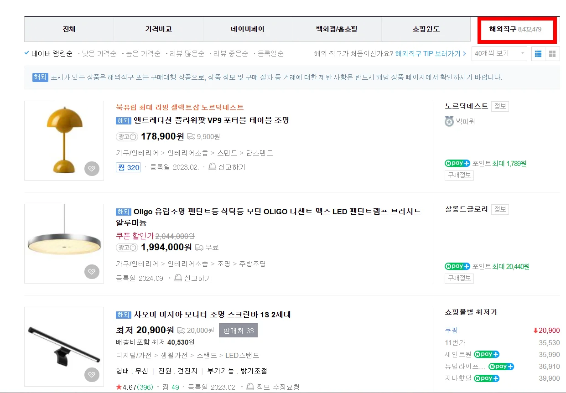Open the 40개씩 보기 dropdown
Screen dimensions: 566x393
pos(499,54)
